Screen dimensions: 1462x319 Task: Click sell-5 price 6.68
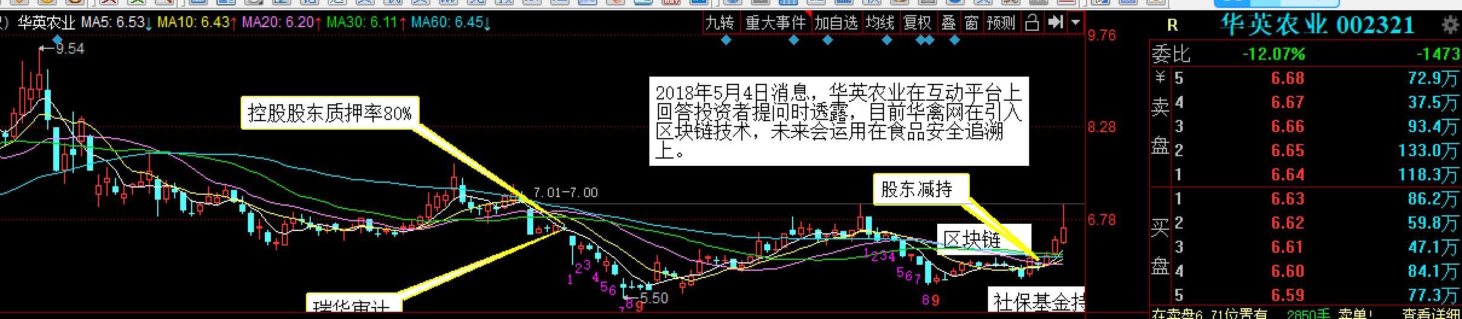tap(1287, 78)
